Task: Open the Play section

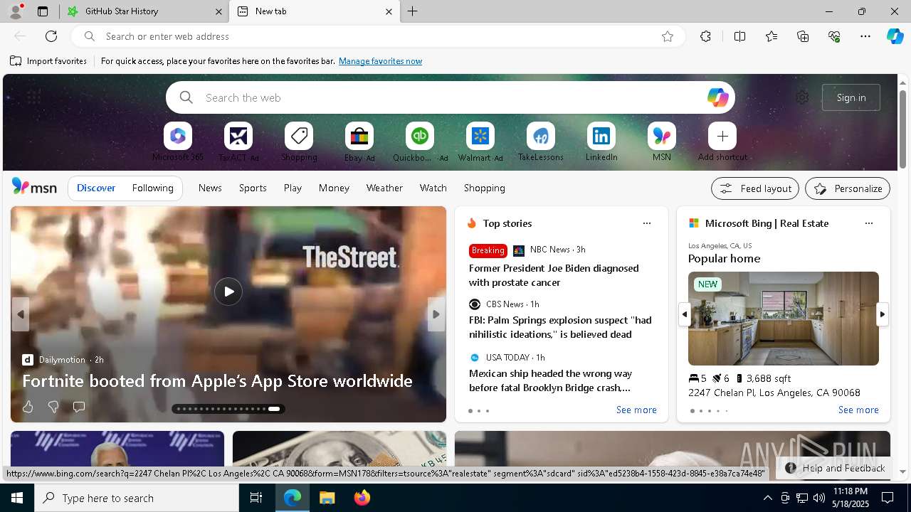Action: (293, 188)
